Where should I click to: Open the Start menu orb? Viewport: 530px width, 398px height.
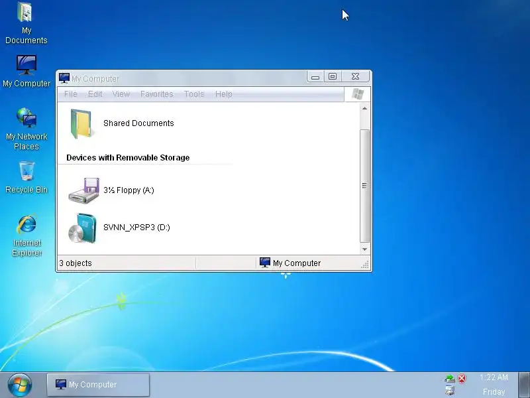(20, 385)
